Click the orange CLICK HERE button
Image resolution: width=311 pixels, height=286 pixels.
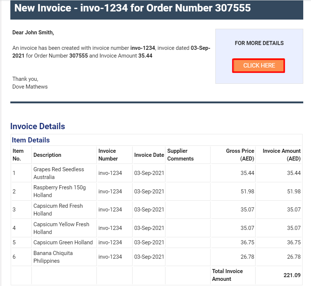coord(259,66)
